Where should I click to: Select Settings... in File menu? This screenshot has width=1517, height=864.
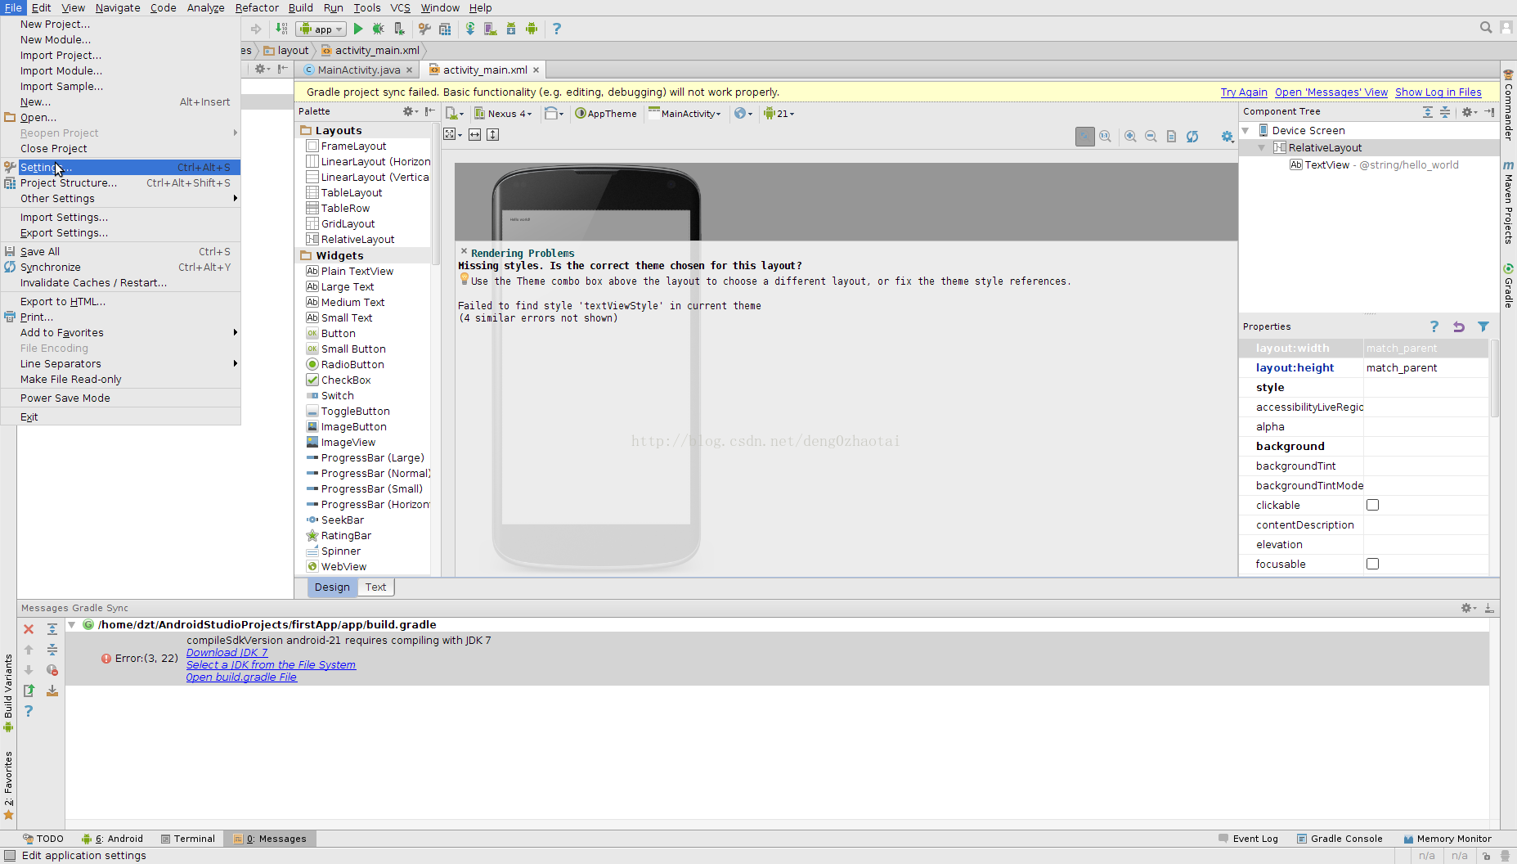click(121, 167)
